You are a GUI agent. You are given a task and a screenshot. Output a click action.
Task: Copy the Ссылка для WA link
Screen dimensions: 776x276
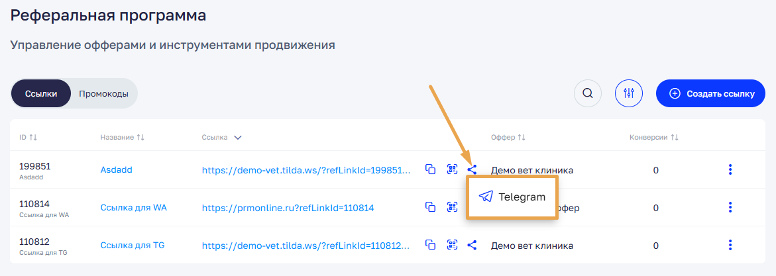431,207
